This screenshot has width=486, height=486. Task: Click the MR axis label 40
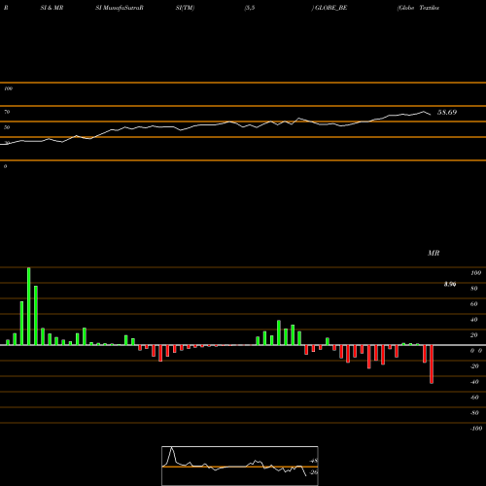click(x=474, y=320)
